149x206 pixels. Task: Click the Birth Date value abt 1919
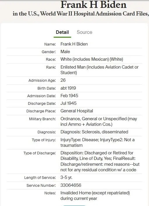click(x=68, y=88)
